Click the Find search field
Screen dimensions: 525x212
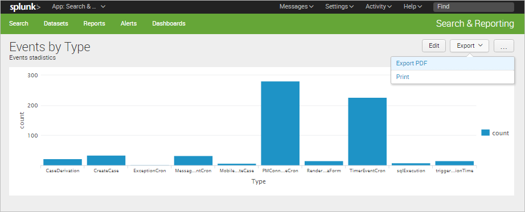[x=473, y=7]
